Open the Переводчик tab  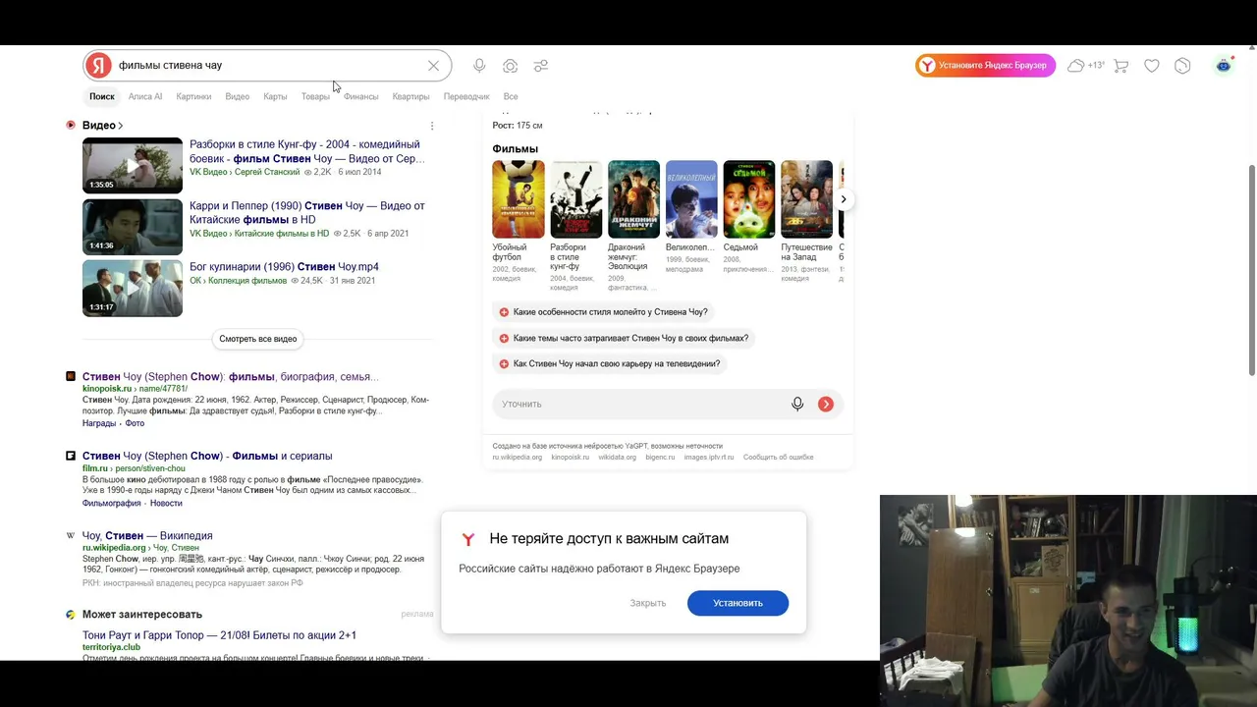466,96
